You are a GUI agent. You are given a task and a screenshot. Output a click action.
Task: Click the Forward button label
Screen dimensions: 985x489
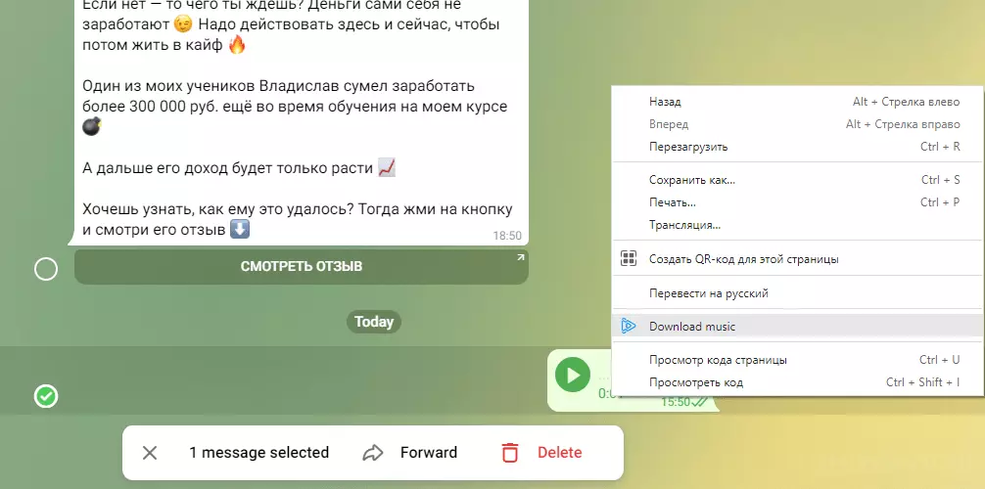coord(429,453)
